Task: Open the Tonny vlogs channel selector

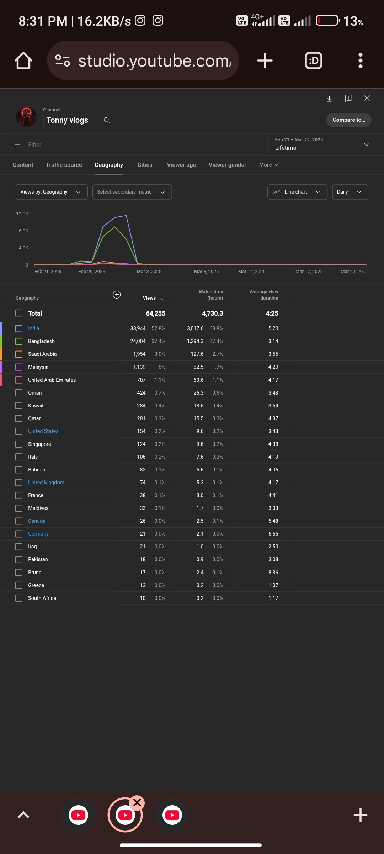Action: [78, 120]
